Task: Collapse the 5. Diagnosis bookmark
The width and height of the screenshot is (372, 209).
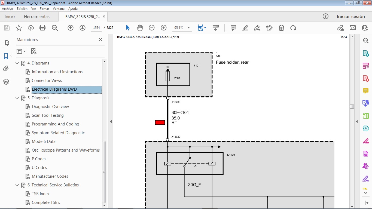Action: click(x=17, y=98)
